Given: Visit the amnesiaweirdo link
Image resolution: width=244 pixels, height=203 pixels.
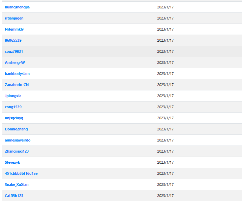Looking at the screenshot, I should (18, 140).
